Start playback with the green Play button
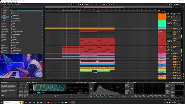This screenshot has height=104, width=185. [x=79, y=5]
